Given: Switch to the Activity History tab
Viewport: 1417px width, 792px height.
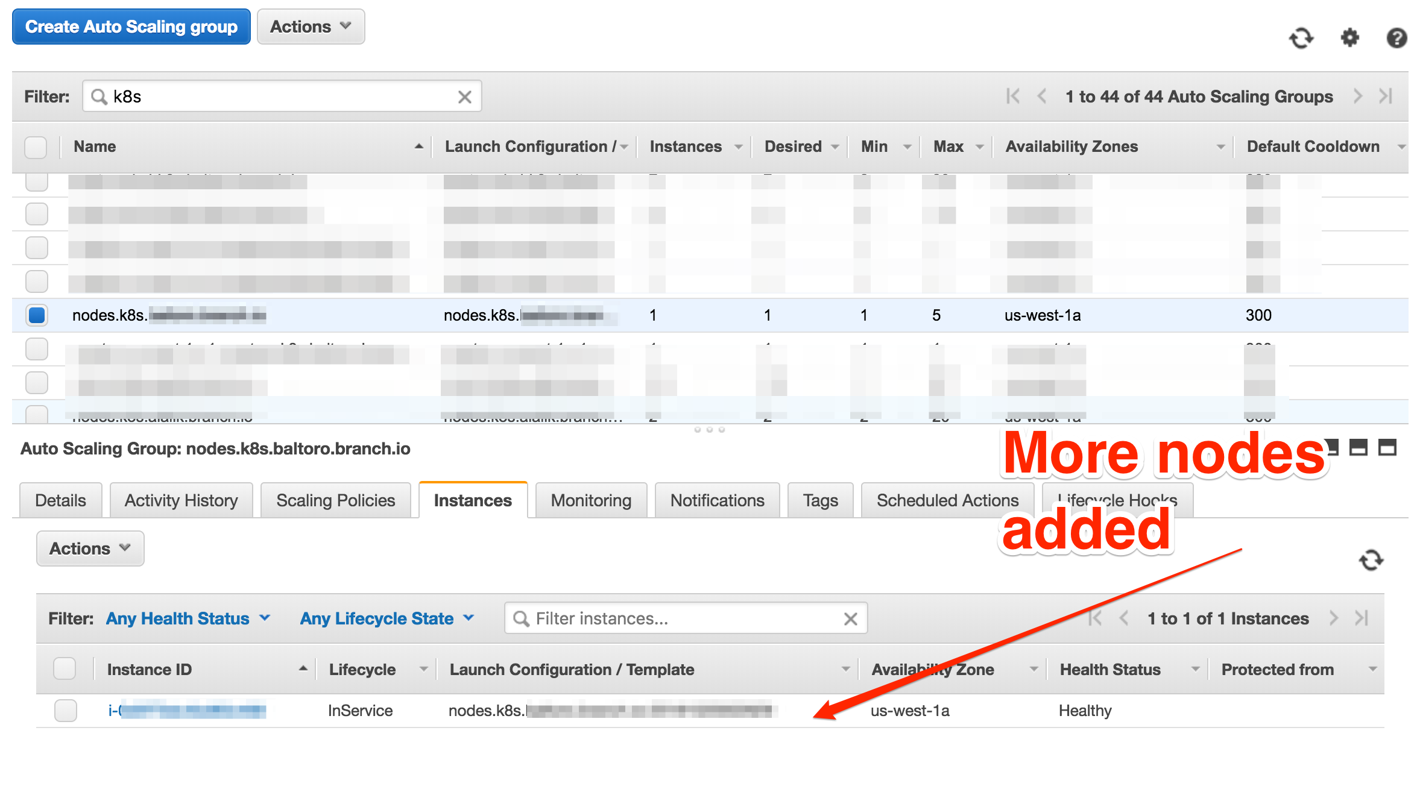Looking at the screenshot, I should pos(181,501).
